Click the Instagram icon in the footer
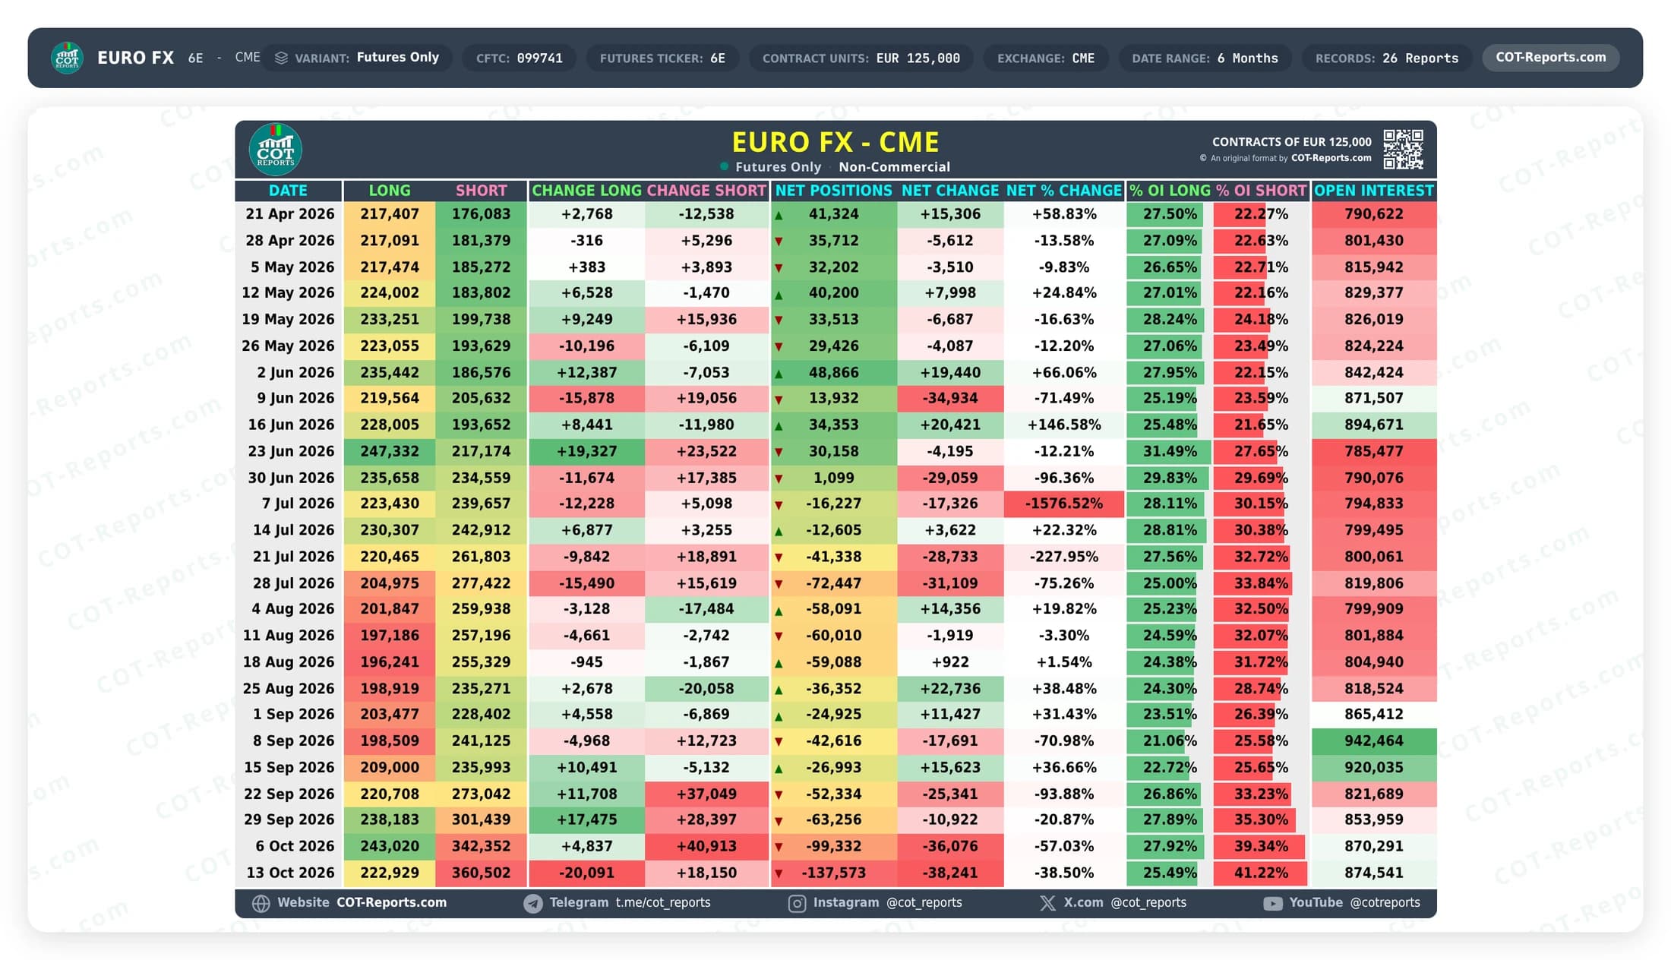This screenshot has width=1671, height=960. [797, 903]
